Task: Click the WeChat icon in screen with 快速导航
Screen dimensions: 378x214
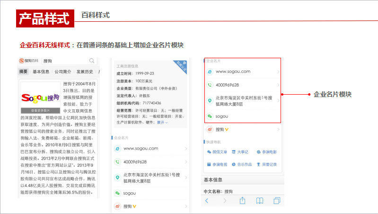Action: click(x=210, y=116)
